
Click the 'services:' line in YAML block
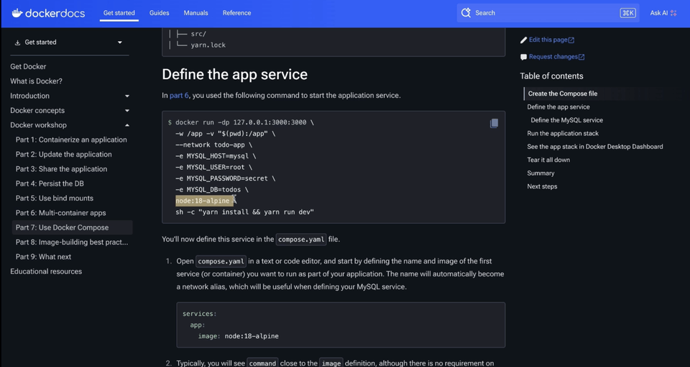pyautogui.click(x=199, y=314)
